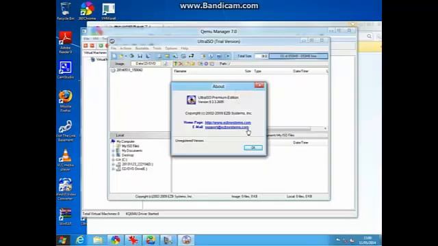Open the Home Page link in About dialog
This screenshot has height=246, width=438.
[x=228, y=122]
